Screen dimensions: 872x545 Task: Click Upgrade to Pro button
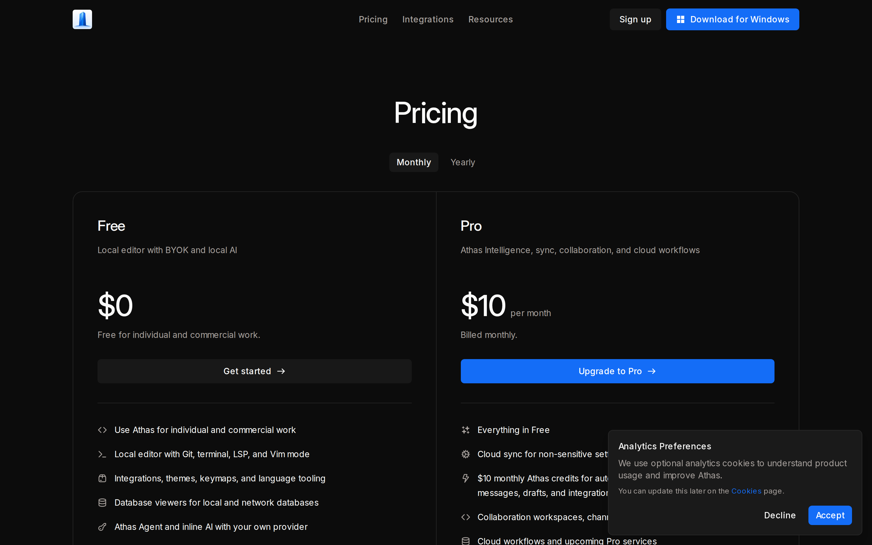[617, 371]
